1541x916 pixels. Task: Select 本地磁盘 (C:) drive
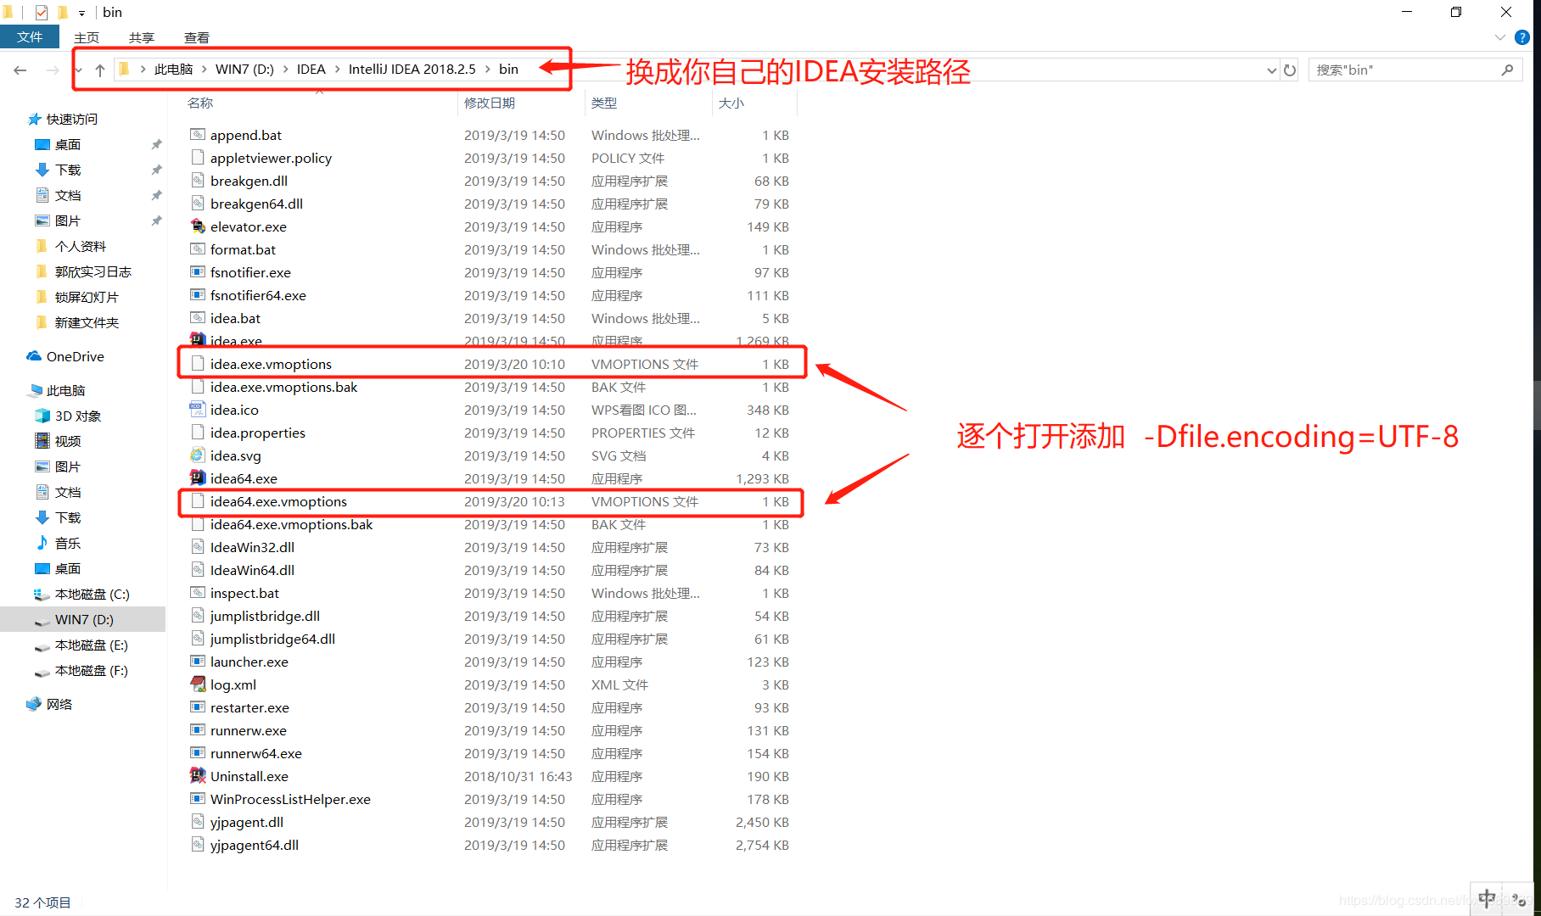click(92, 594)
